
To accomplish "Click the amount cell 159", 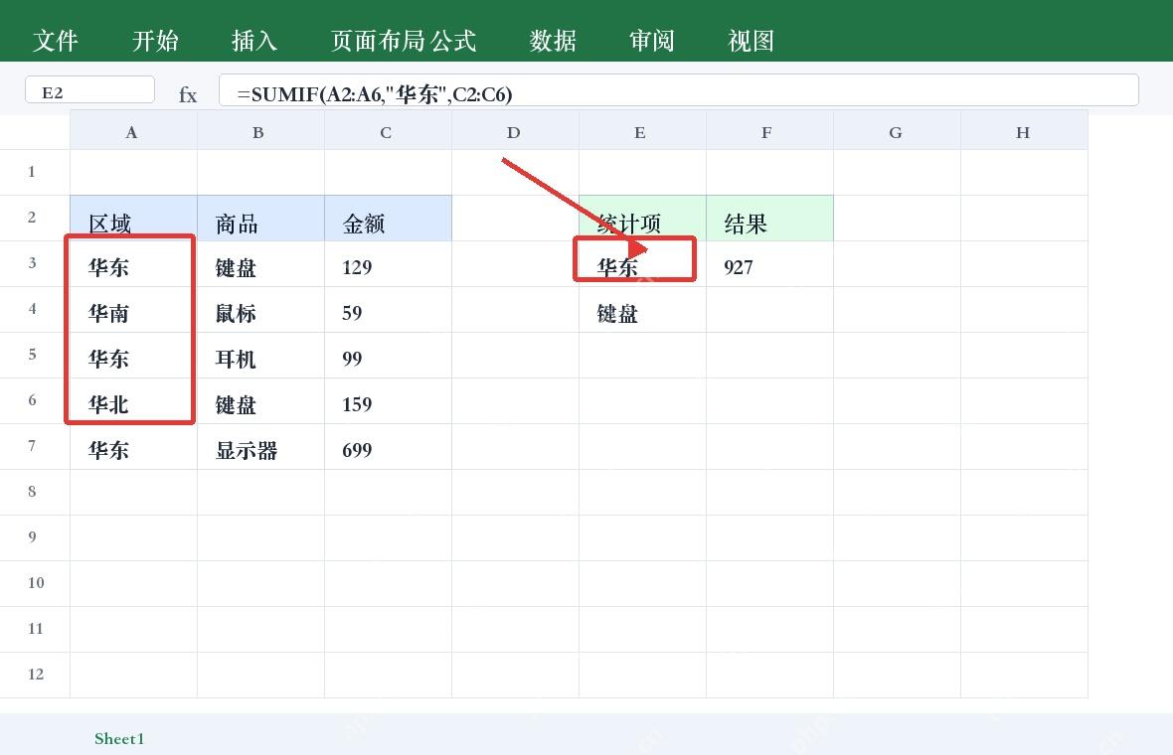I will click(x=389, y=400).
